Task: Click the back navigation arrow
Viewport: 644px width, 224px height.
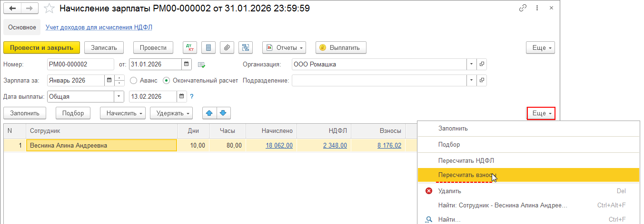Action: (x=12, y=8)
